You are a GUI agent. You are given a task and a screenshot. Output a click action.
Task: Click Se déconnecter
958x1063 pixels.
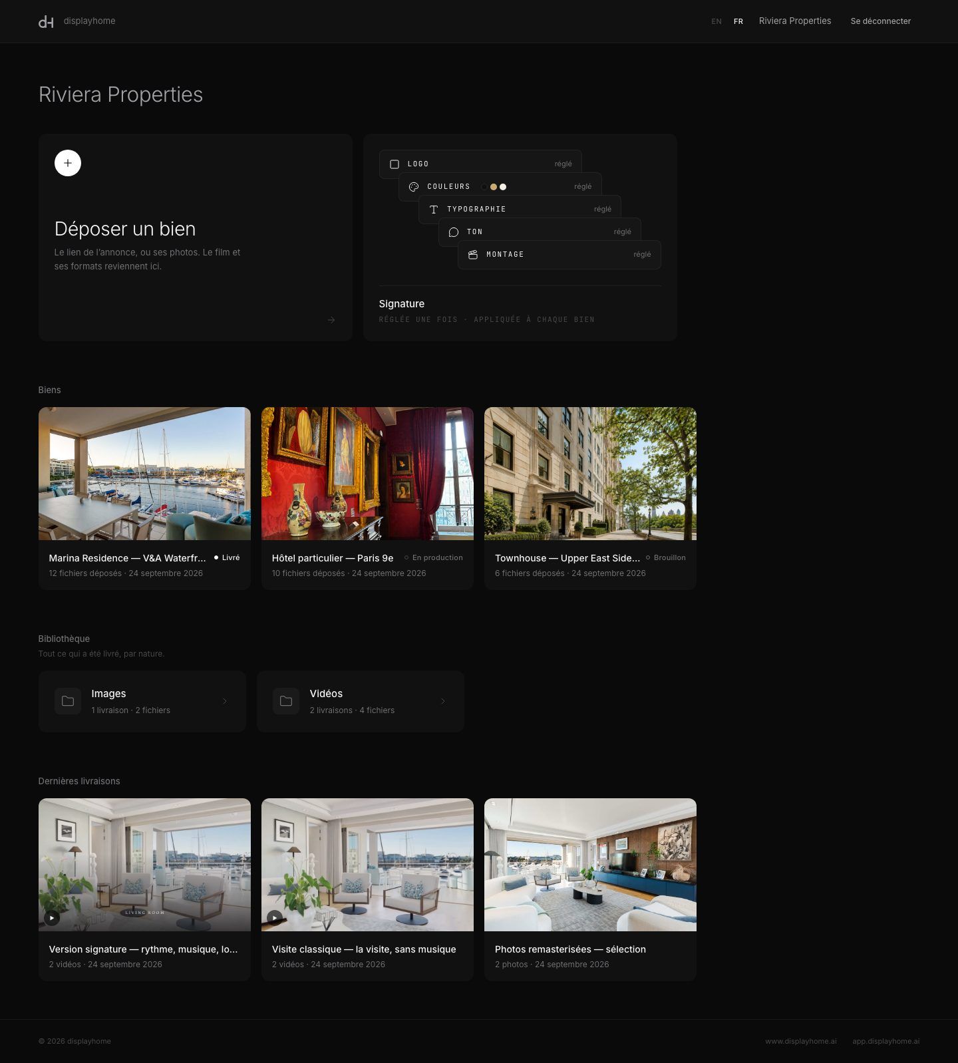click(881, 21)
